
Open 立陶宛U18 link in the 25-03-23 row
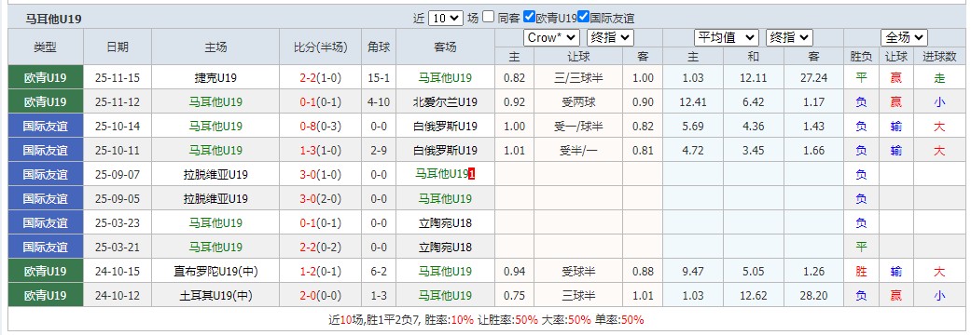click(x=445, y=222)
